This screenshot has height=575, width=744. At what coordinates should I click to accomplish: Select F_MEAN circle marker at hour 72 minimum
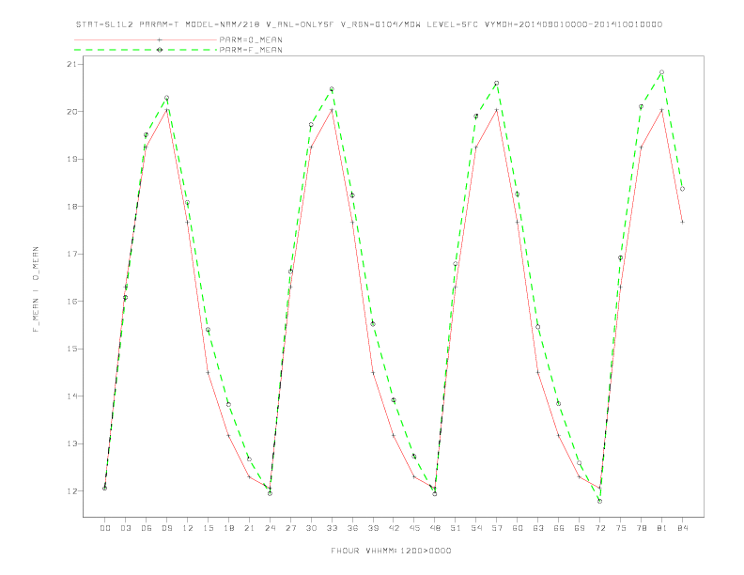coord(599,501)
